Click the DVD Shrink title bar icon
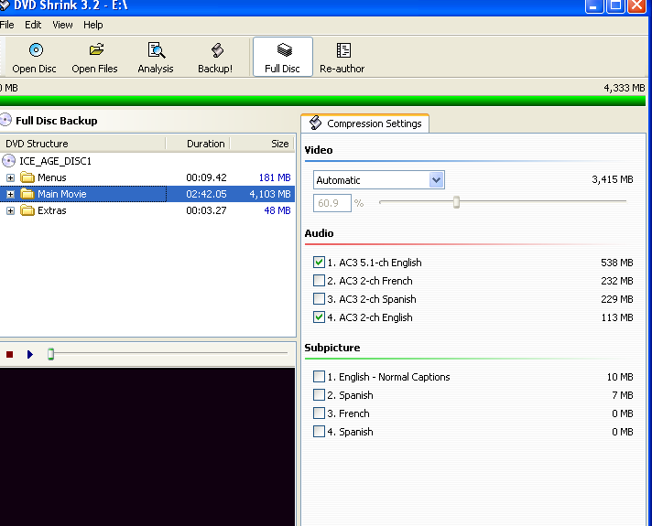The width and height of the screenshot is (652, 526). pyautogui.click(x=5, y=5)
